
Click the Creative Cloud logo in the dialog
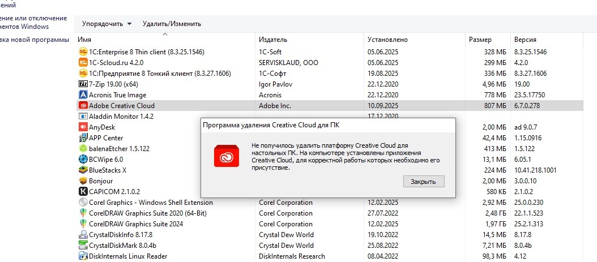coord(227,156)
